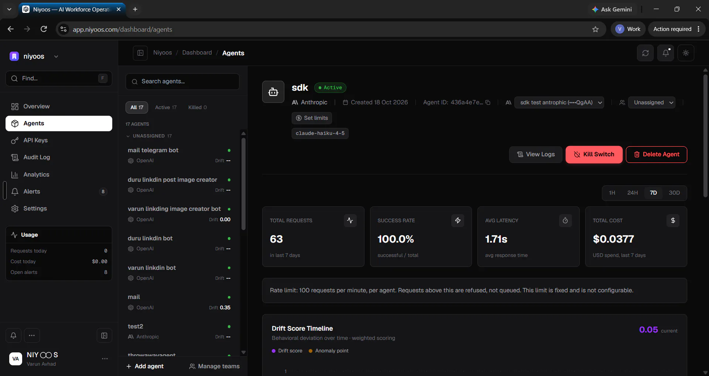Close the Niyoos browser tab
The width and height of the screenshot is (709, 376).
tap(119, 9)
